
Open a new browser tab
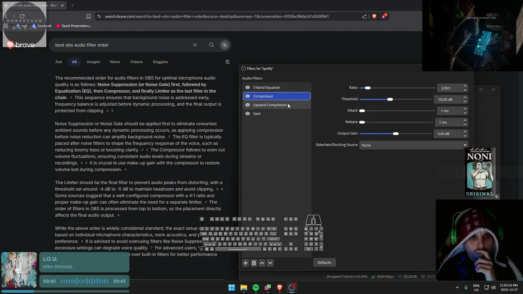click(x=72, y=5)
